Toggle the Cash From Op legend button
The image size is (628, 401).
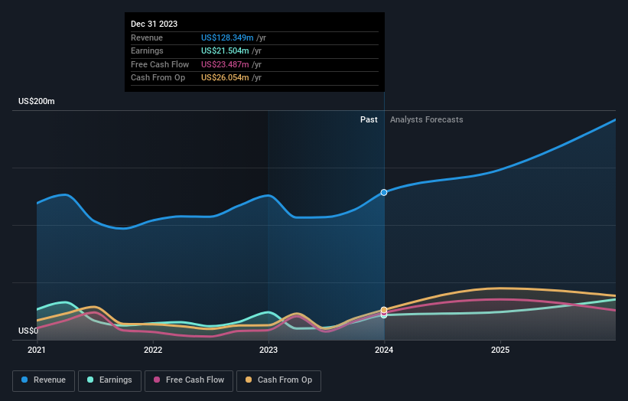pos(278,380)
